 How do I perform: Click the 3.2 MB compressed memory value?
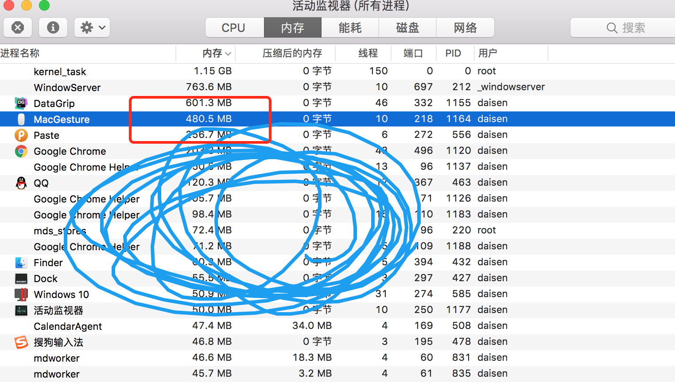click(315, 373)
